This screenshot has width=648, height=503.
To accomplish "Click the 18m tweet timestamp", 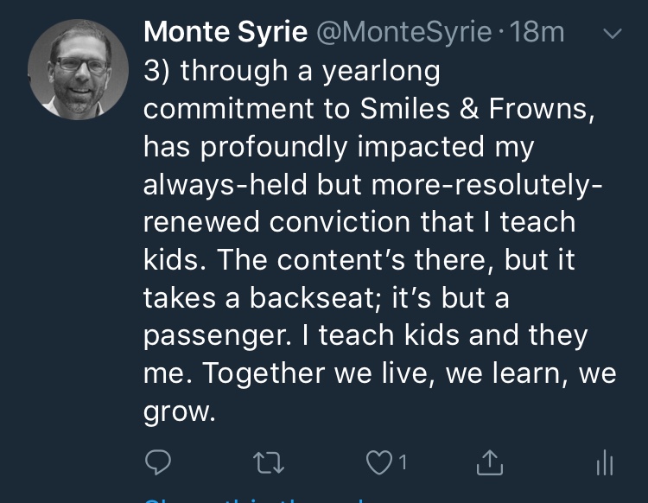I will (537, 33).
